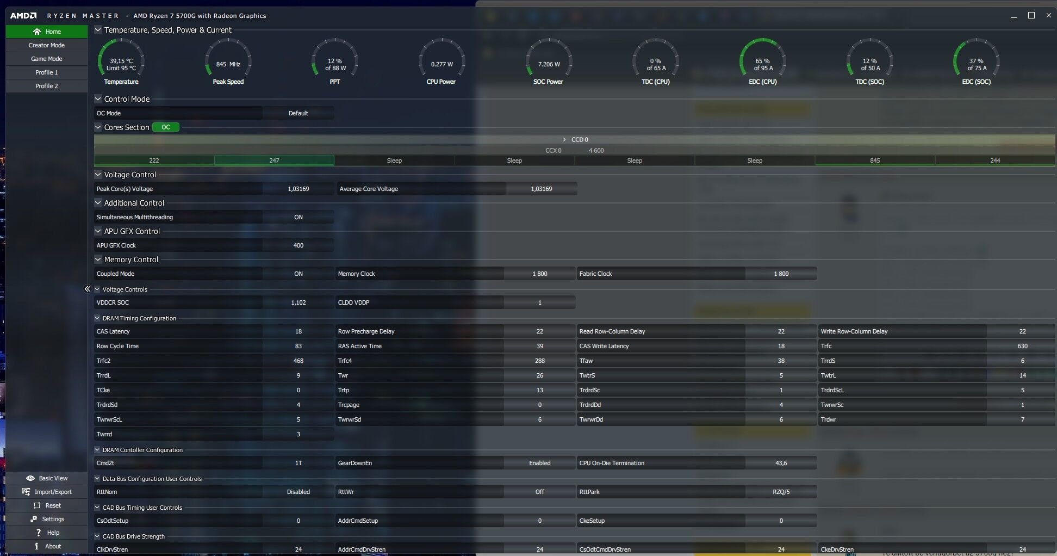
Task: Collapse Temperature, Speed, Power & Current section
Action: click(98, 30)
